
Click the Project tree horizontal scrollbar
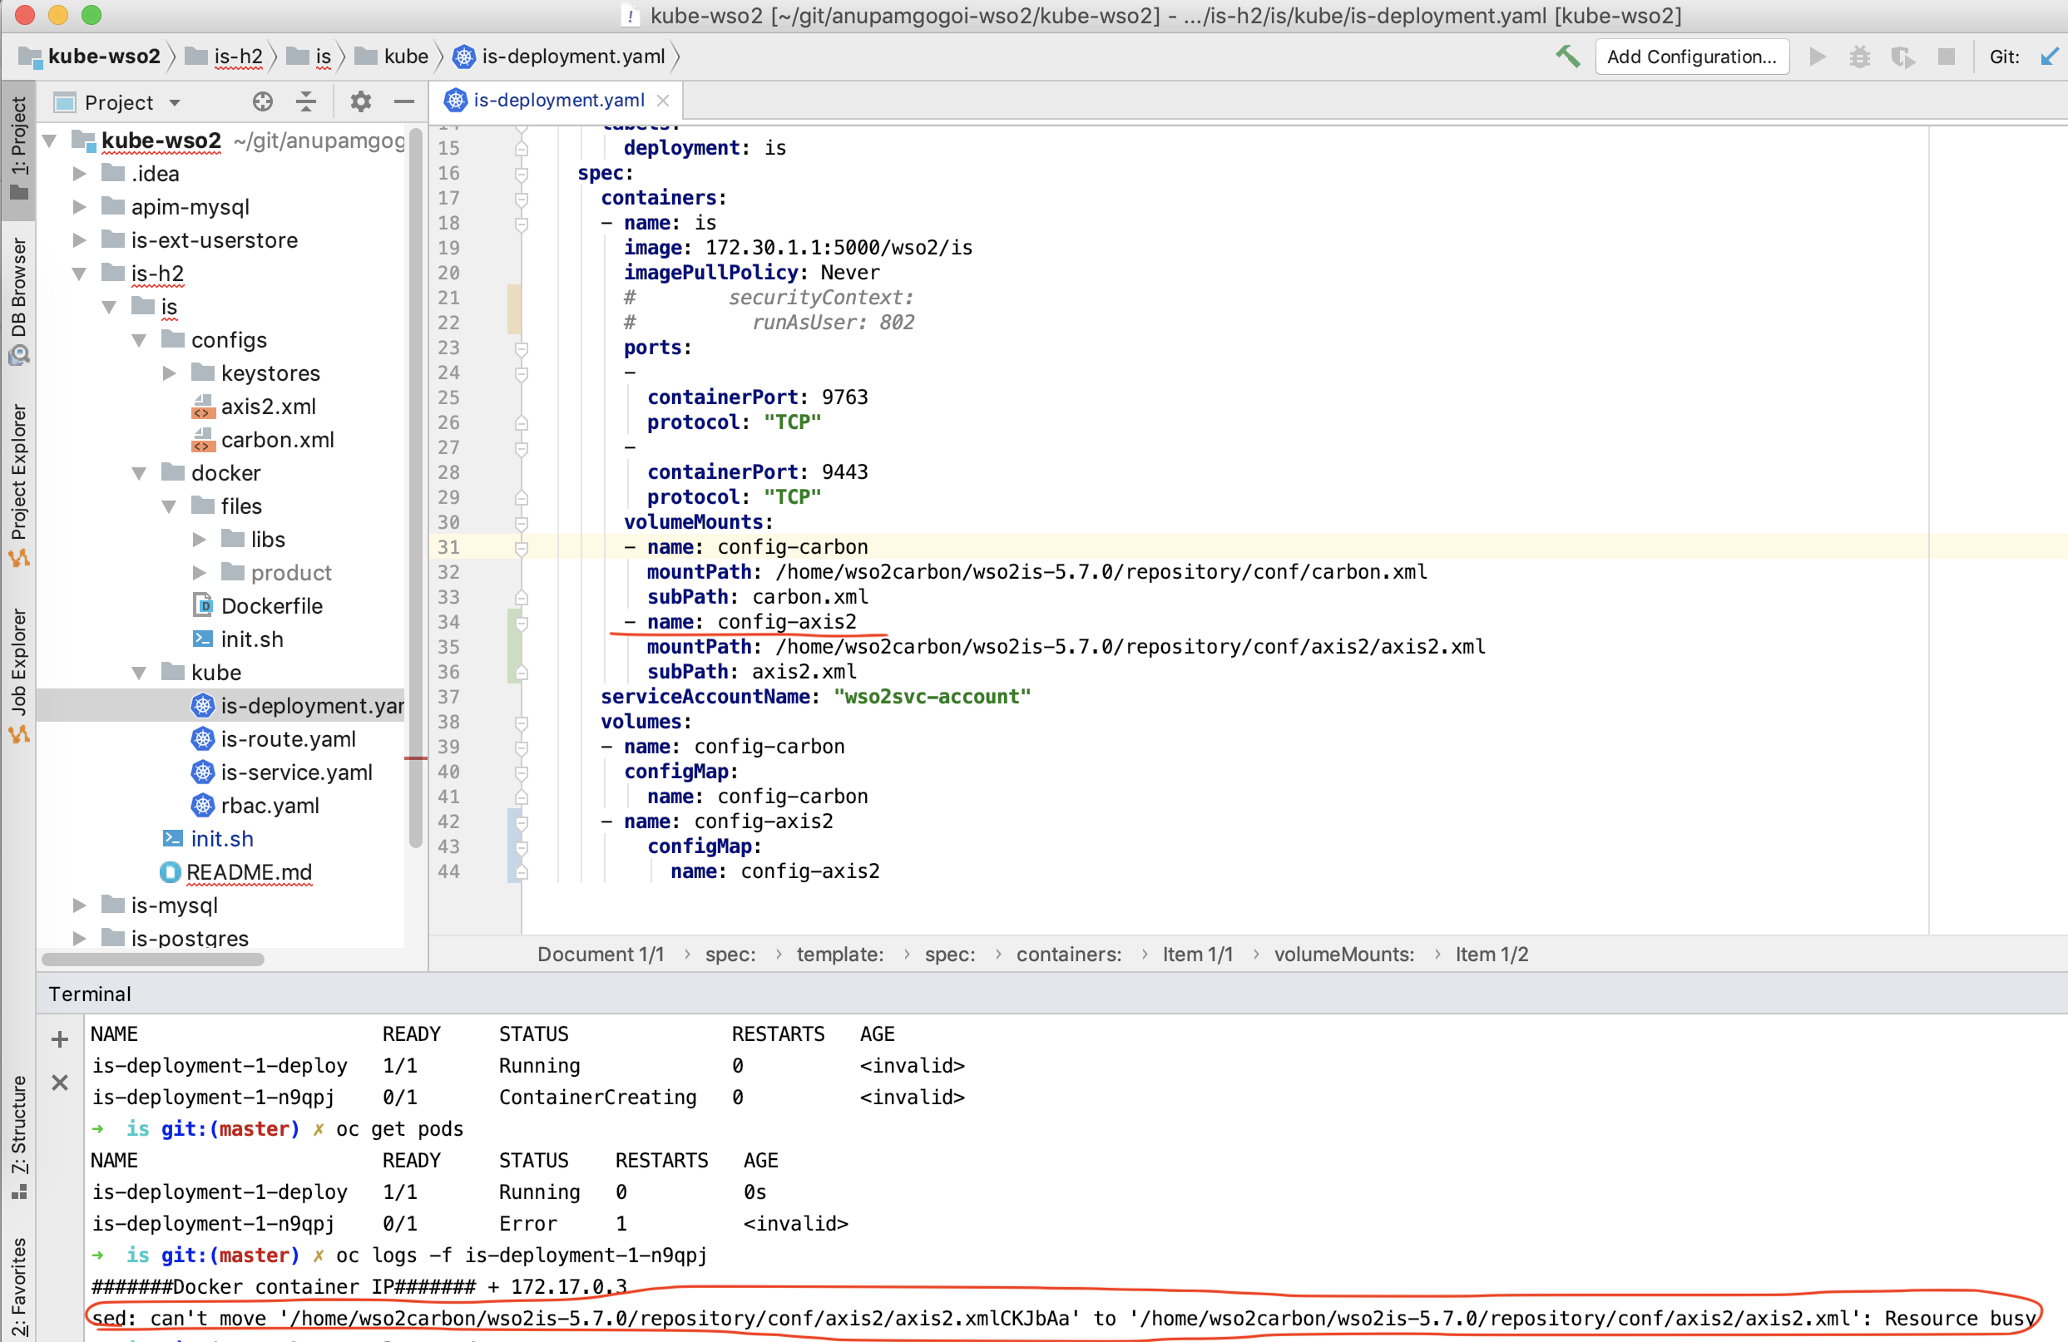tap(153, 959)
